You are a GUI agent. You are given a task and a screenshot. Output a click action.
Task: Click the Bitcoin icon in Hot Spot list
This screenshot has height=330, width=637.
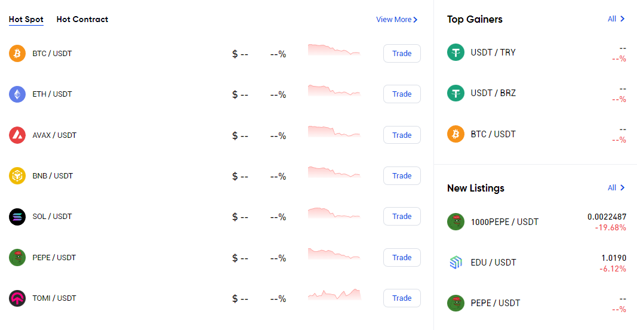tap(17, 54)
